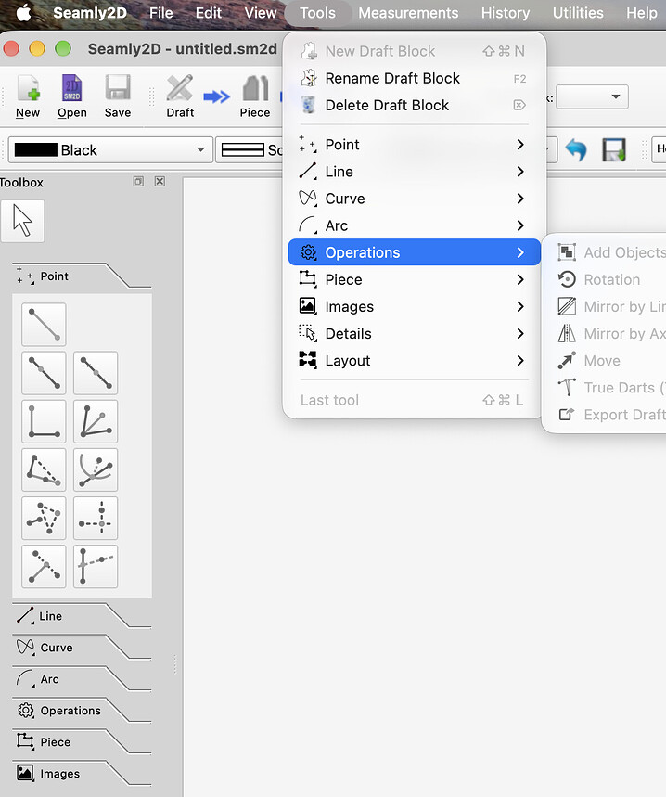This screenshot has width=666, height=797.
Task: Select Point intersect arc and line tool
Action: point(96,469)
